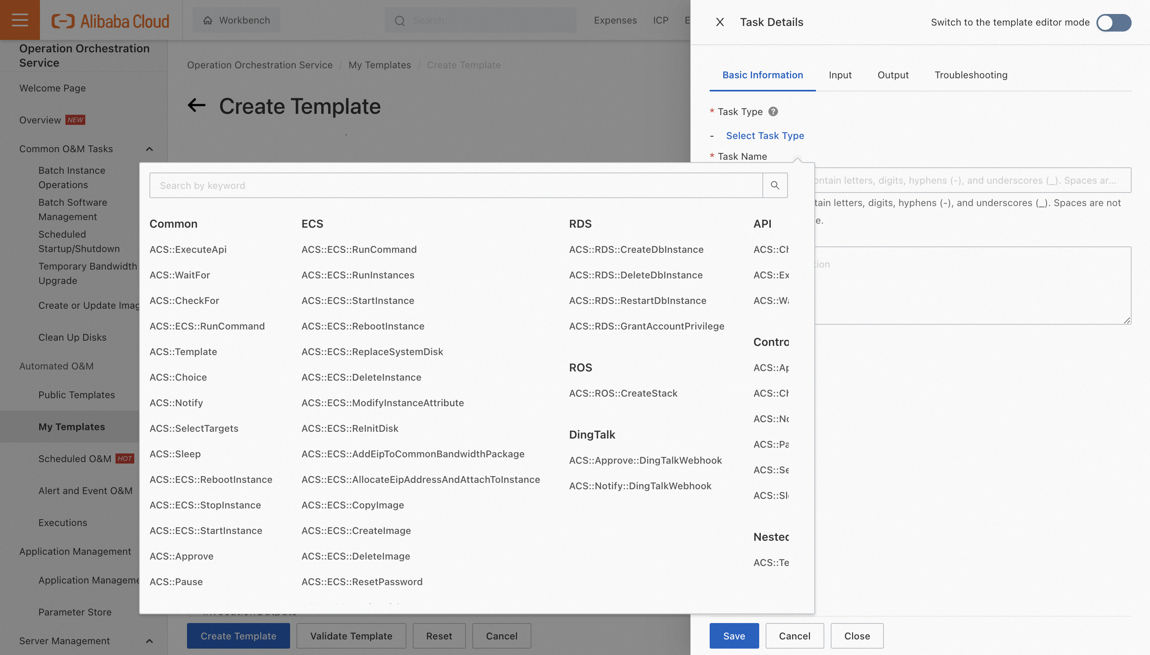Viewport: 1150px width, 655px height.
Task: Click the Task Type help question icon
Action: click(x=773, y=111)
